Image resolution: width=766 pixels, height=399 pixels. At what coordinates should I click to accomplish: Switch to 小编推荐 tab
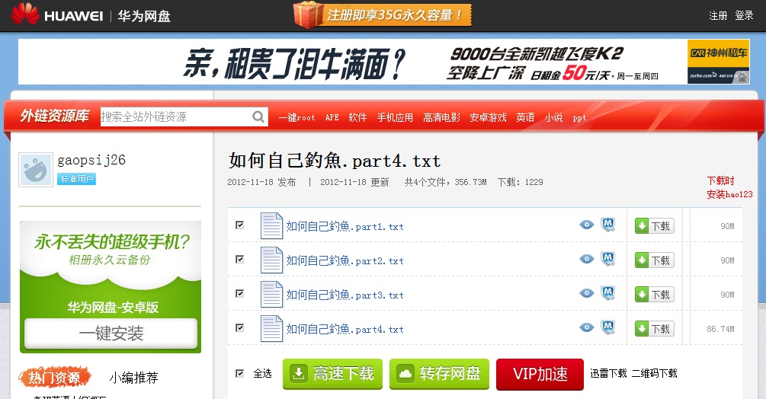pyautogui.click(x=133, y=378)
